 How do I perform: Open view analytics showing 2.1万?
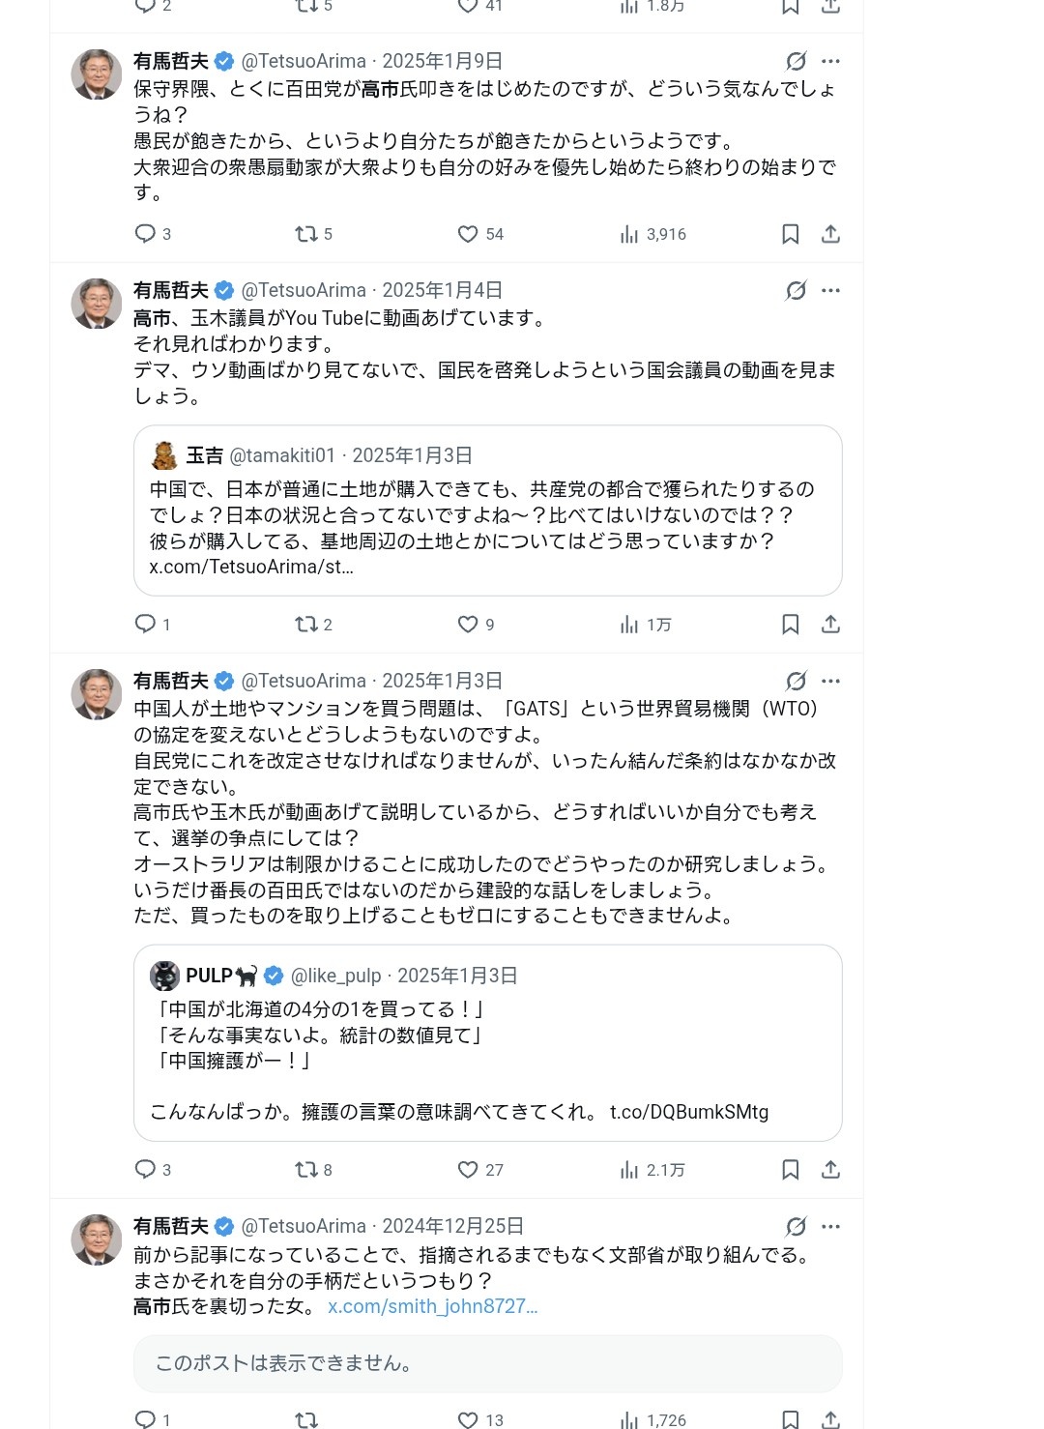652,1170
